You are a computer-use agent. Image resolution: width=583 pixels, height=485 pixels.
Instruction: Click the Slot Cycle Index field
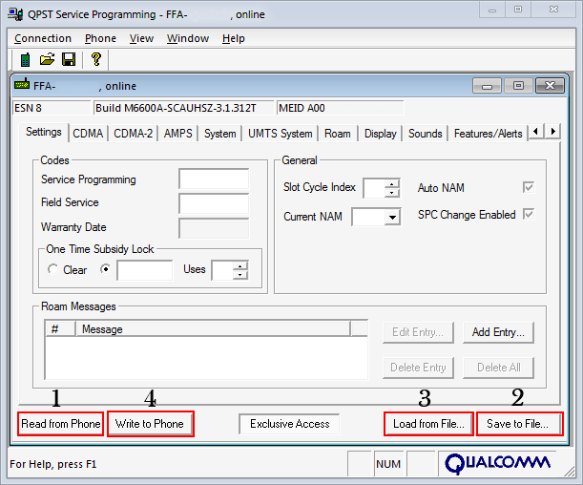(x=374, y=188)
